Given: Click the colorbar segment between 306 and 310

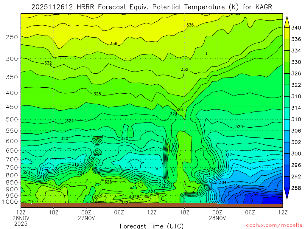Looking at the screenshot, I should 287,125.
